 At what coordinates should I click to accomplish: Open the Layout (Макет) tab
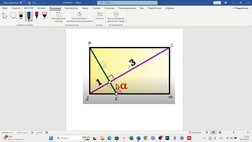click(x=85, y=8)
